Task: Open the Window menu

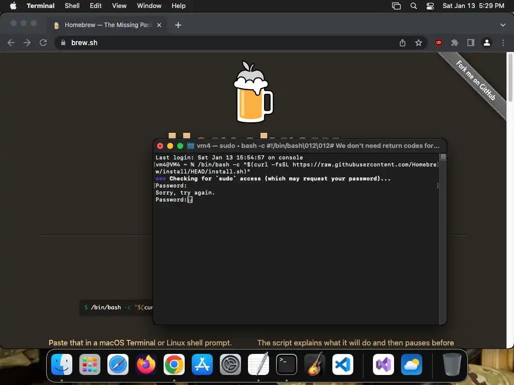Action: (x=149, y=6)
